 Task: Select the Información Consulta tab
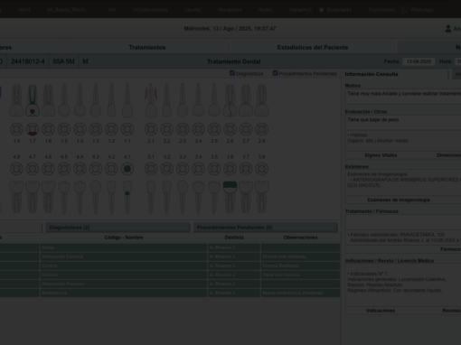coord(396,74)
